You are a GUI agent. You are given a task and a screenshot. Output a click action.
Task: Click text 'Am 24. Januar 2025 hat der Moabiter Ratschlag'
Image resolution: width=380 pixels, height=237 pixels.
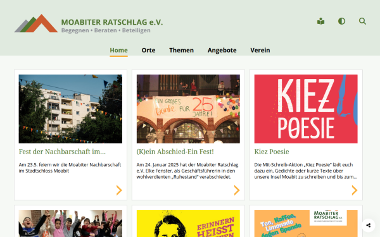[x=187, y=165]
